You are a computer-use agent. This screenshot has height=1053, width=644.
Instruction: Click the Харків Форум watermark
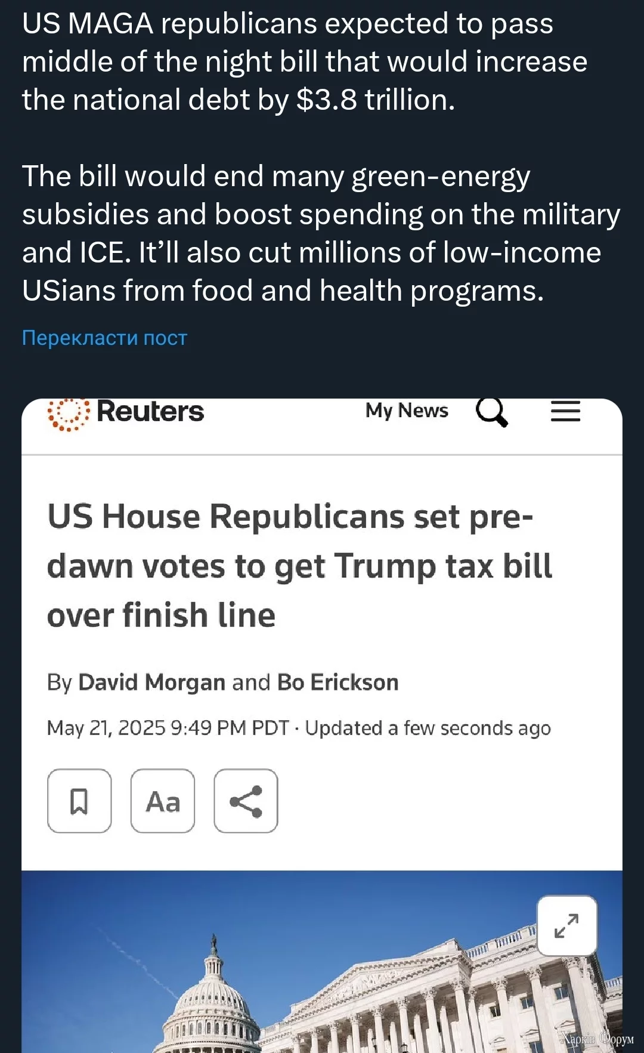[x=597, y=1039]
